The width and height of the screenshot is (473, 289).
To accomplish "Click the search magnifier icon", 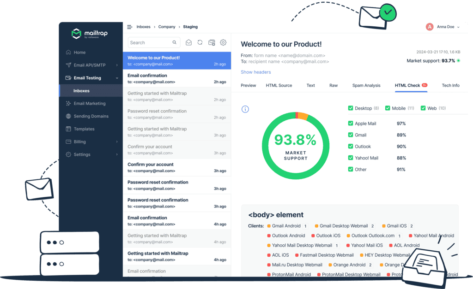I will coord(174,42).
